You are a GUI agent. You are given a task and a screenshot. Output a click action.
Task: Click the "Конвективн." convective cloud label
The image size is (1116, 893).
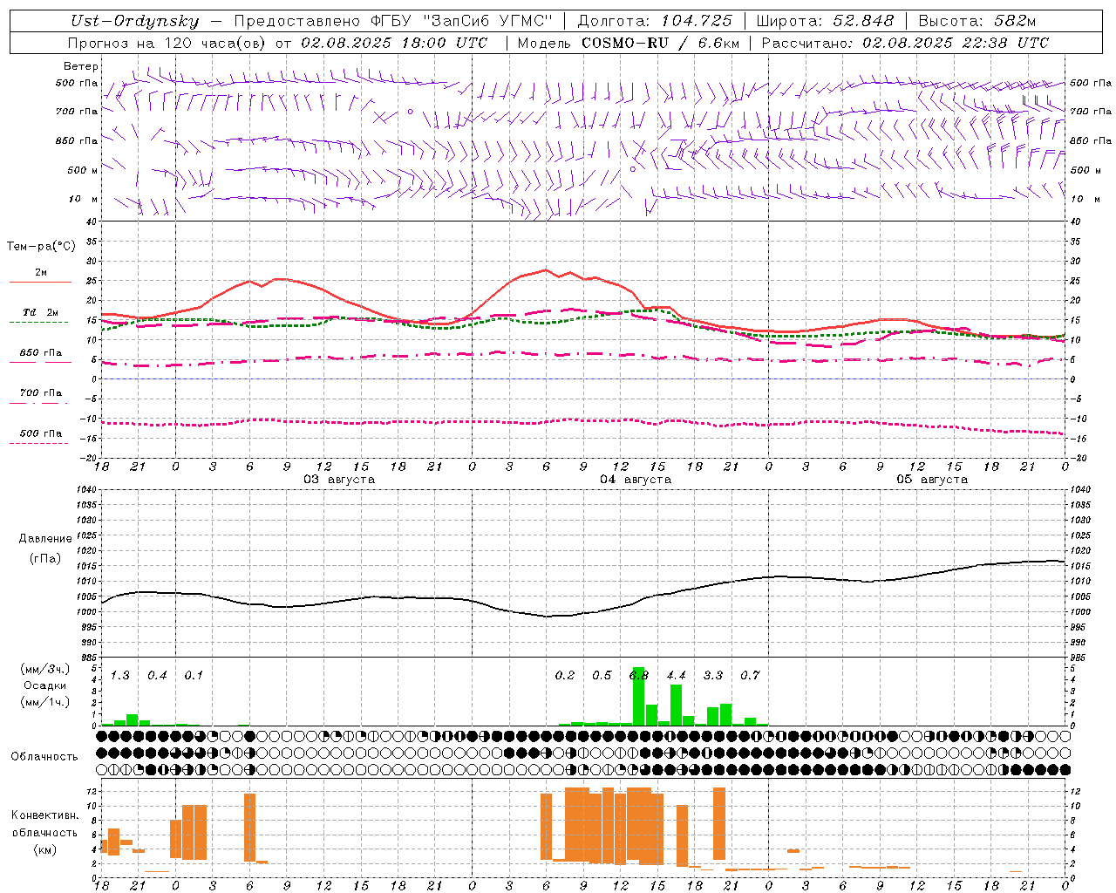[x=45, y=815]
